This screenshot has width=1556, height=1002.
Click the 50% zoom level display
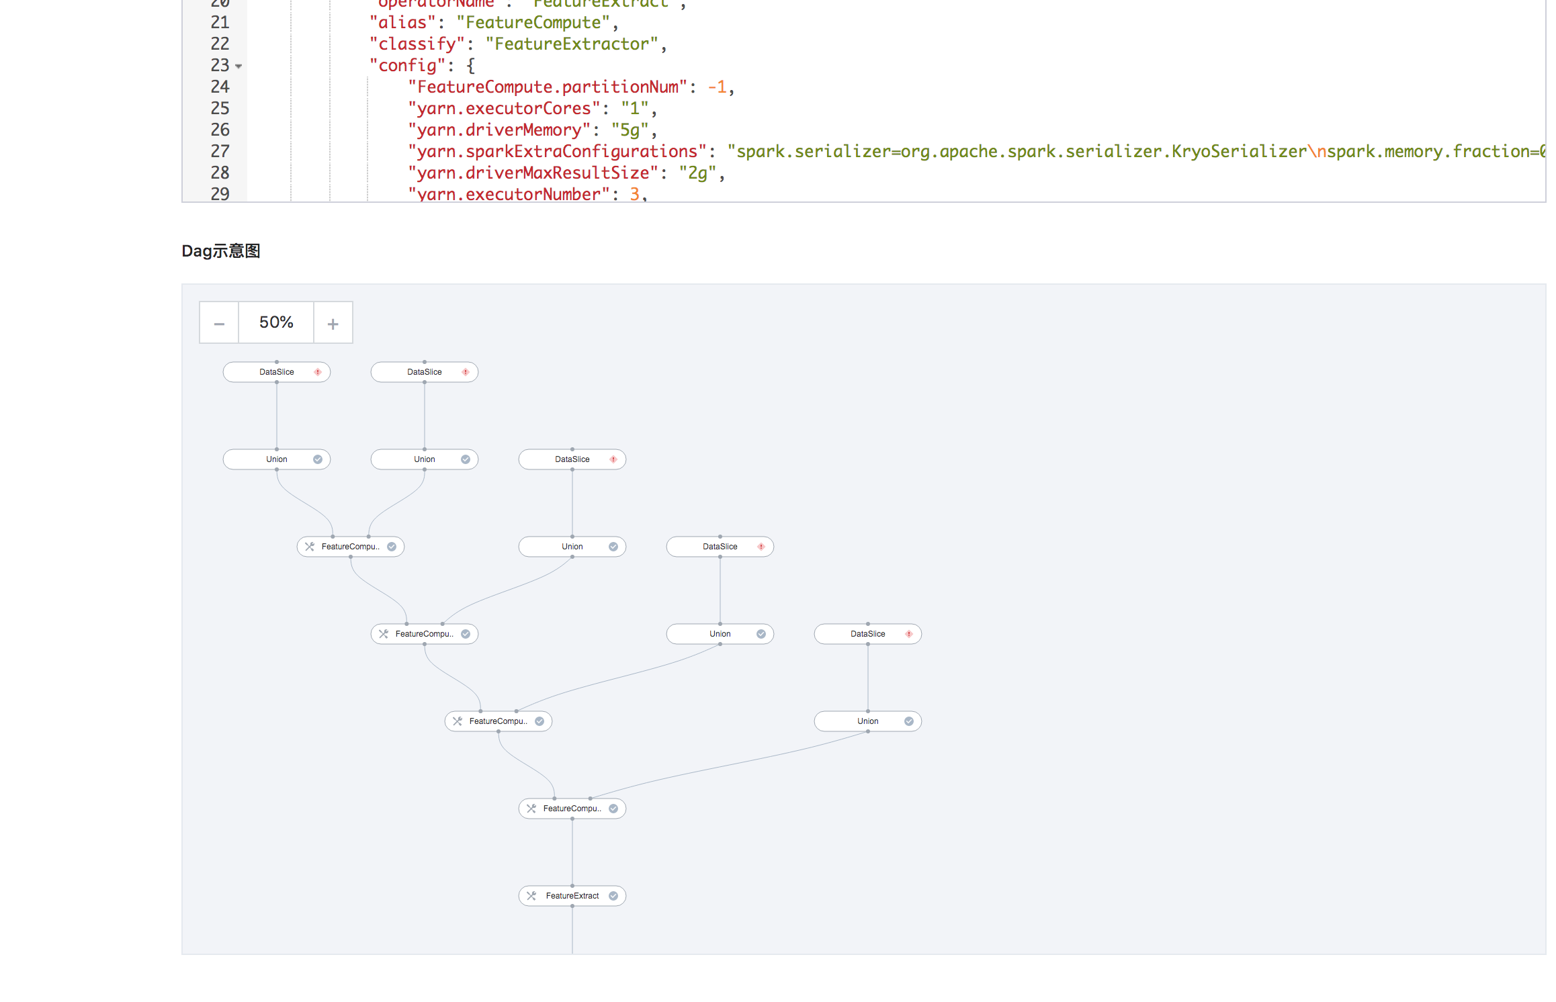[276, 323]
